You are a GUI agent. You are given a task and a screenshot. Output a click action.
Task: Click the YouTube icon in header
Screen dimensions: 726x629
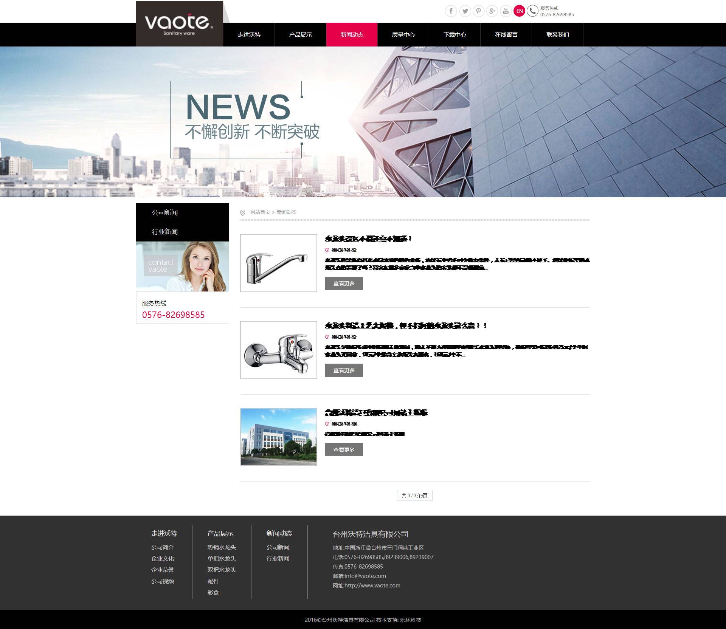[506, 11]
